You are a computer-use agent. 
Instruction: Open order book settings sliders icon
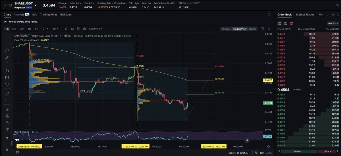[338, 14]
